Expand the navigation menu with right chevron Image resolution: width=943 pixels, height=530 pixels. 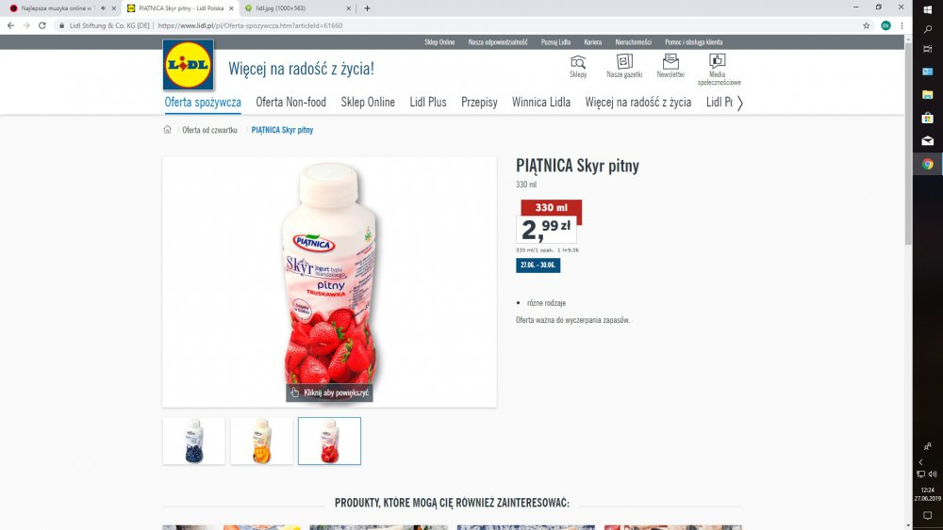tap(739, 103)
